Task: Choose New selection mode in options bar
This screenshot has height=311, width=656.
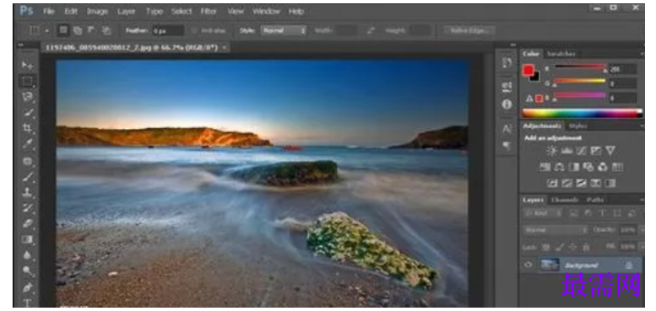Action: (x=63, y=30)
